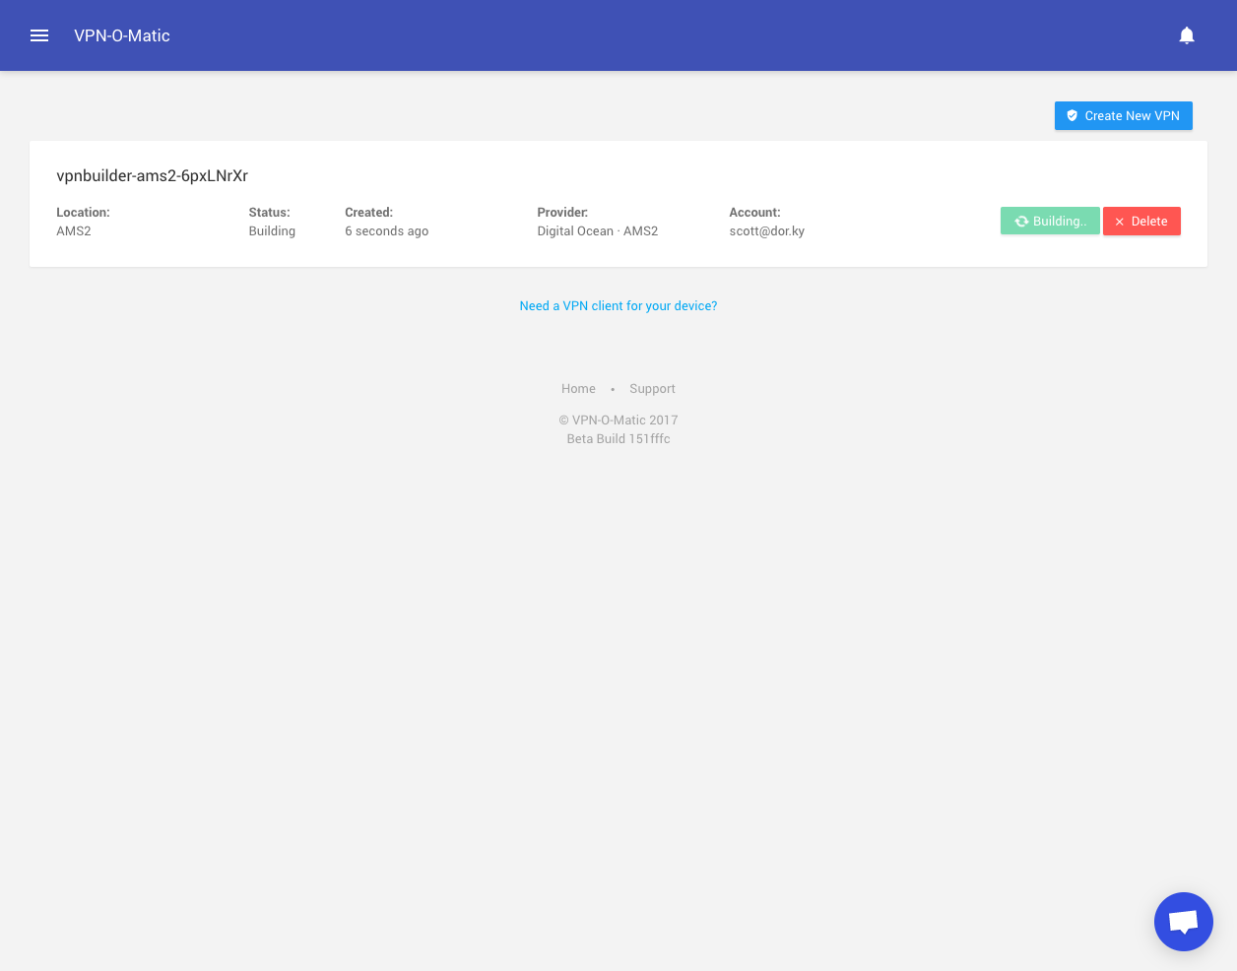Open the Support page
The width and height of the screenshot is (1237, 971).
tap(652, 388)
